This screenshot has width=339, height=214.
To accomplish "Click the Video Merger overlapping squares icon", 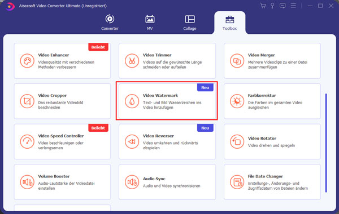I will [237, 61].
